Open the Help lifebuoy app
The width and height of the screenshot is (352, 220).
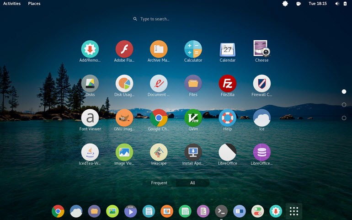227,118
